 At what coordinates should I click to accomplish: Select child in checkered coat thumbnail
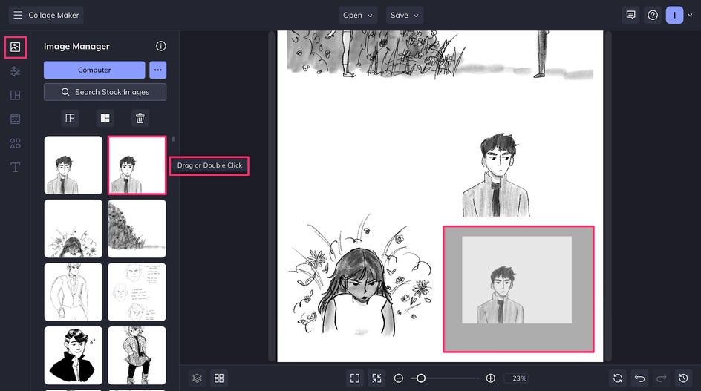(137, 355)
